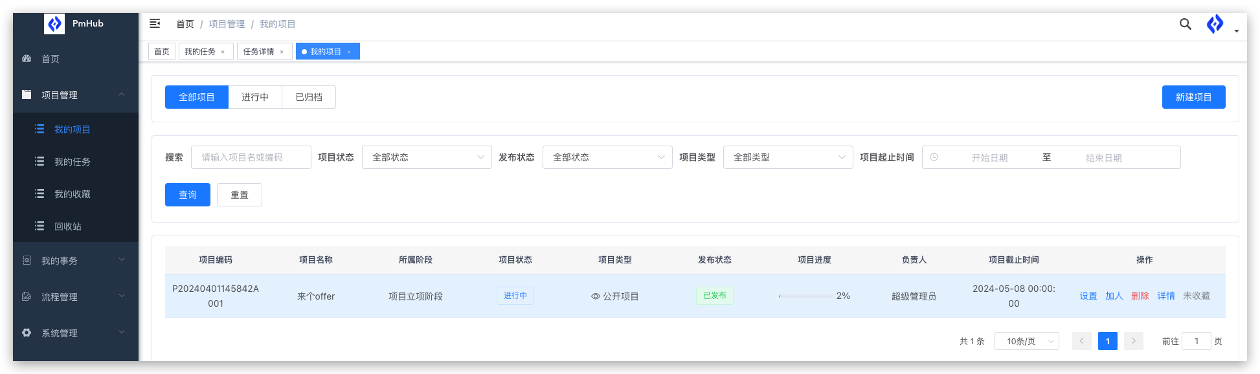
Task: Click 删除 link for 来个offer
Action: pyautogui.click(x=1140, y=296)
